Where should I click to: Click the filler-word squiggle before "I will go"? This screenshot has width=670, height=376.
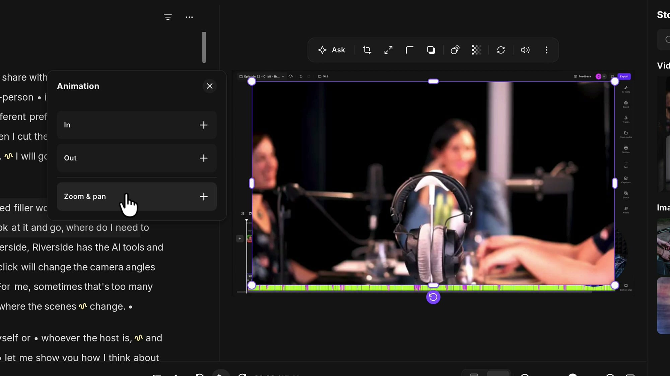(x=9, y=156)
